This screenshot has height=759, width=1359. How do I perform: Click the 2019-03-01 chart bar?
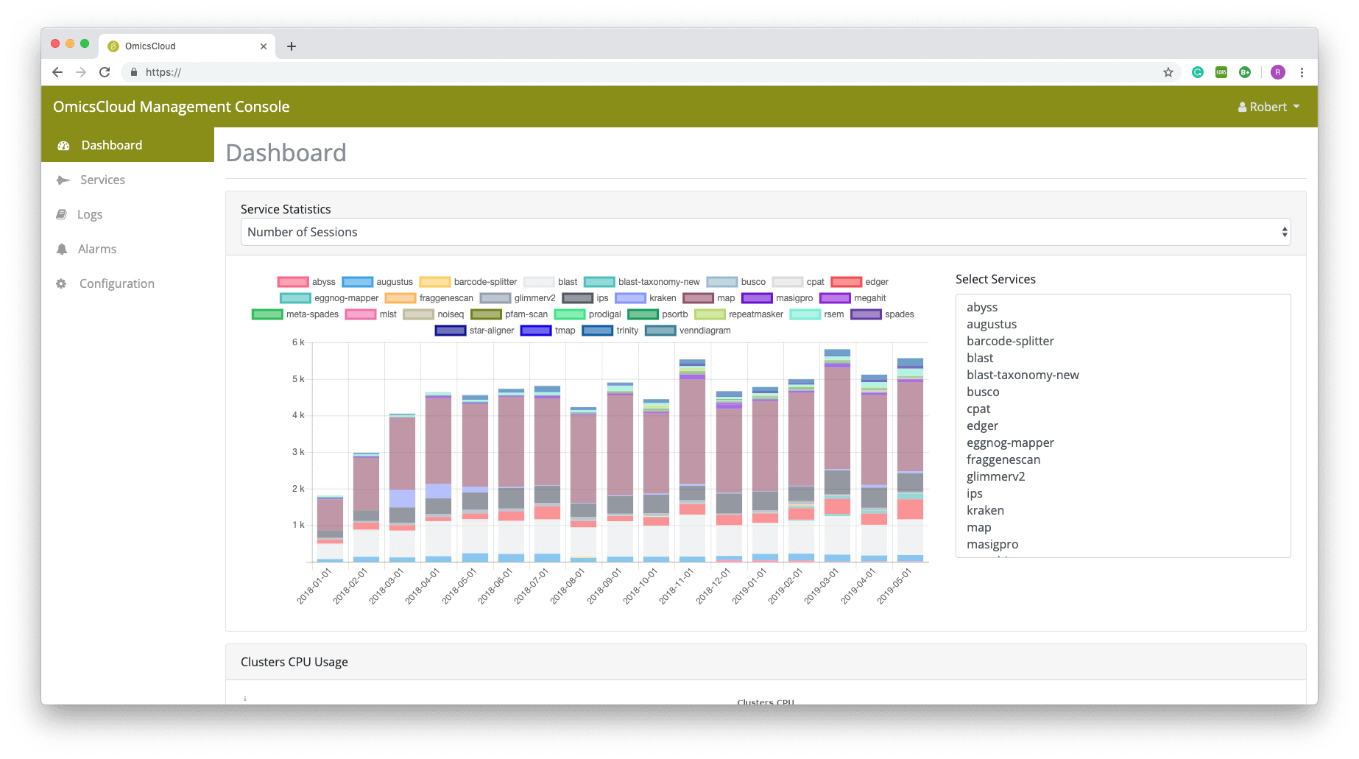click(837, 456)
